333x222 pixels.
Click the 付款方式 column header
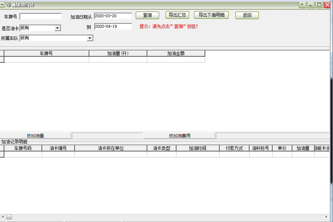coord(234,148)
